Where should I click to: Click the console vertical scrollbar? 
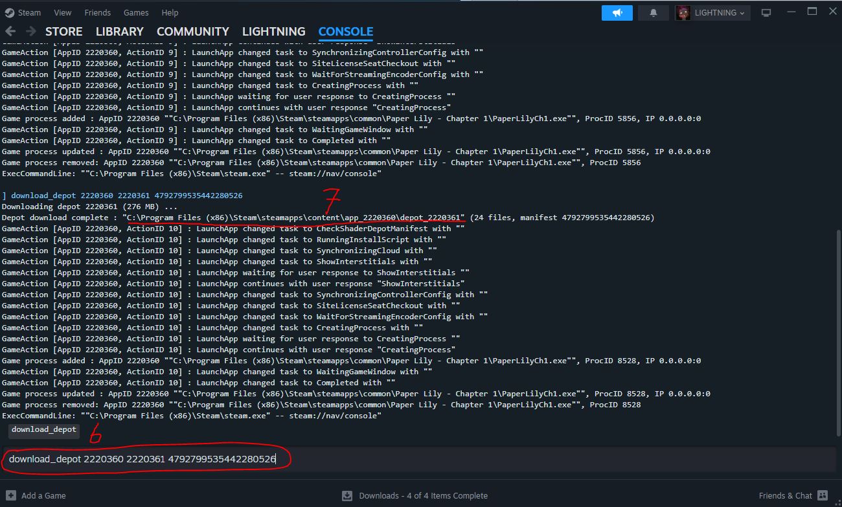(838, 333)
